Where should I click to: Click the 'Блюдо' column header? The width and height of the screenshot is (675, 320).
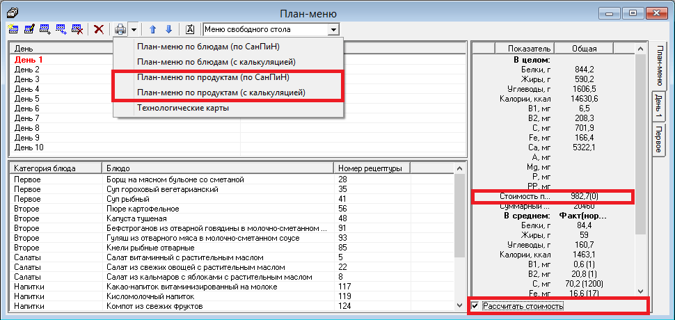[217, 168]
